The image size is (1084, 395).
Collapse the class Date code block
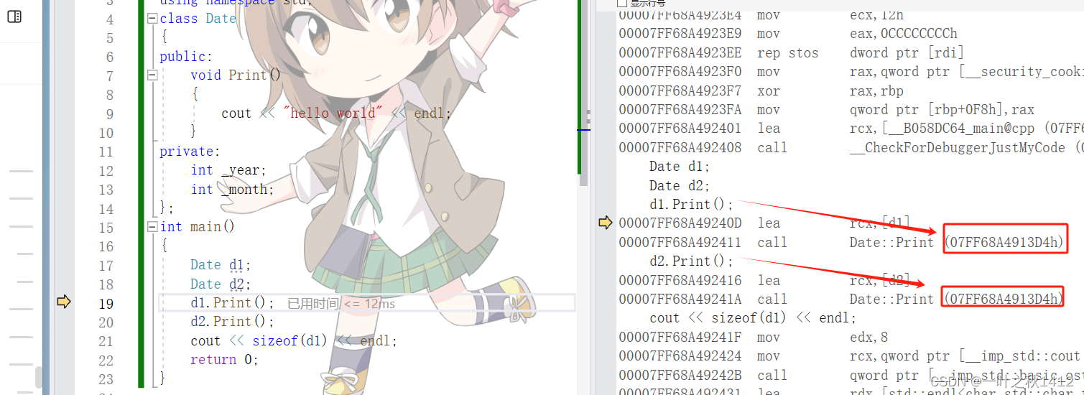tap(152, 19)
